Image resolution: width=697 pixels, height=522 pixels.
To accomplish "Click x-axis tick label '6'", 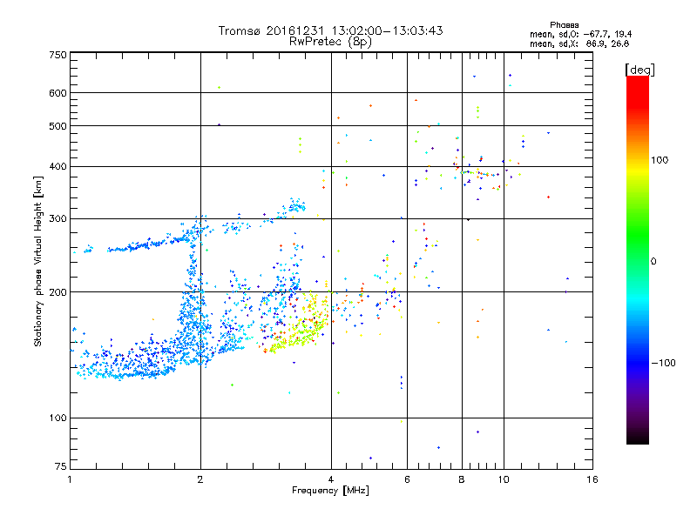I will [407, 479].
